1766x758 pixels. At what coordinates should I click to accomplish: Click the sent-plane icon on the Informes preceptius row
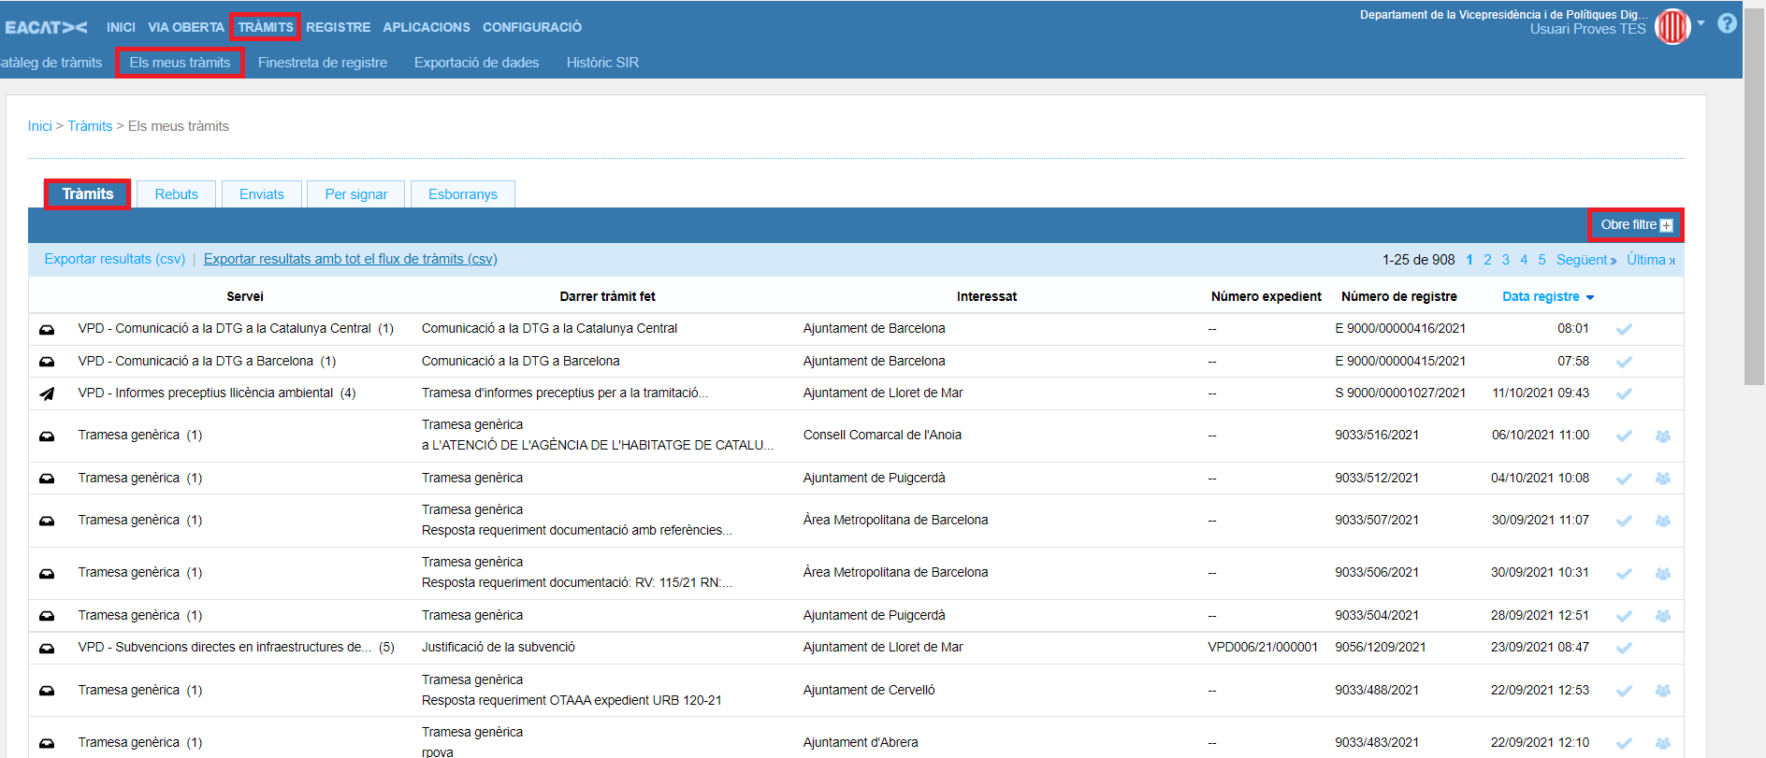47,393
